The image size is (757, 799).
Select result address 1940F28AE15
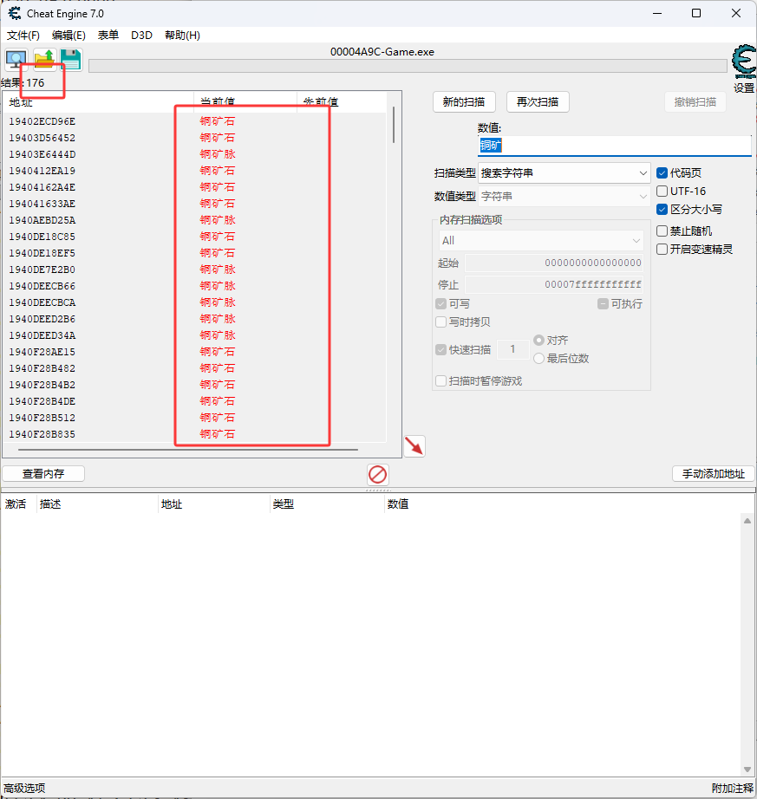tap(42, 352)
